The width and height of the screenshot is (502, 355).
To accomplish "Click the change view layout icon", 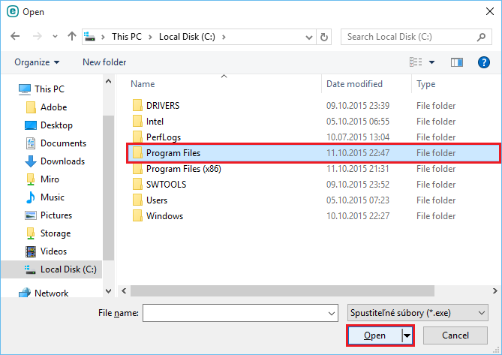I will [x=416, y=62].
